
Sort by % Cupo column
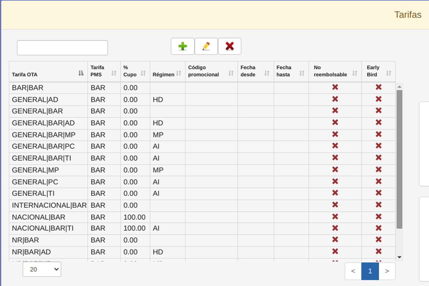143,73
